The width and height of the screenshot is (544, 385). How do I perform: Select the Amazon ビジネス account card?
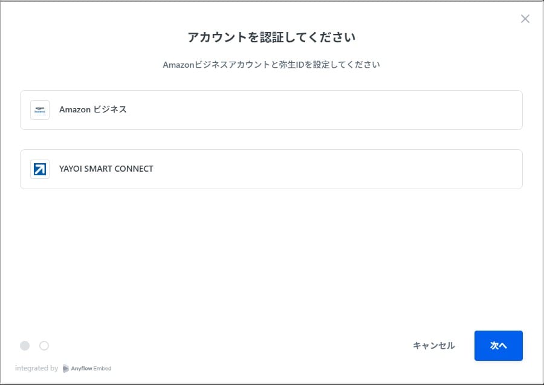[x=271, y=110]
